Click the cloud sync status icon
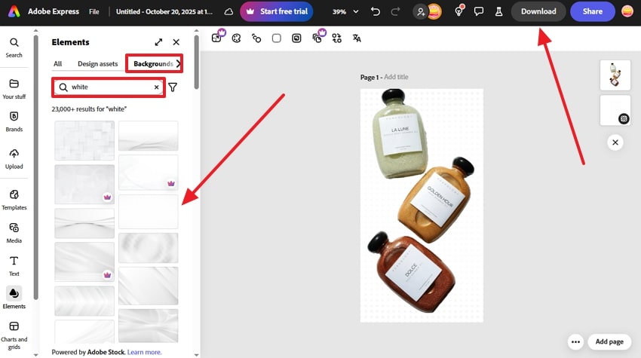The image size is (641, 358). point(229,11)
